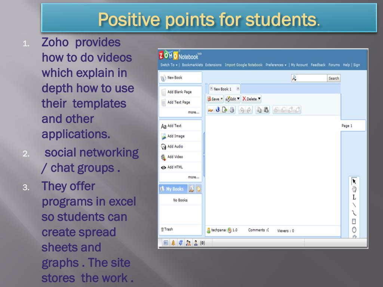Click the export page icon
Viewport: 383px width, 287px height.
coord(224,110)
